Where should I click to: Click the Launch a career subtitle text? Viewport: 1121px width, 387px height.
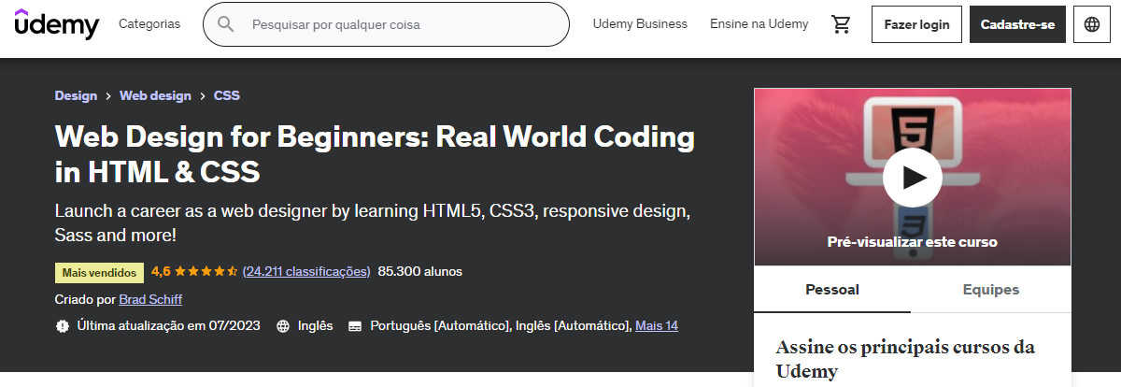(x=372, y=222)
